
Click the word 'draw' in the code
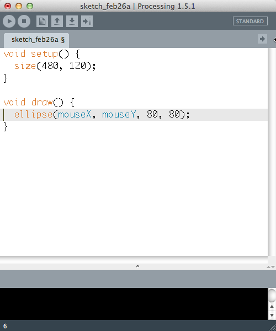(x=42, y=103)
